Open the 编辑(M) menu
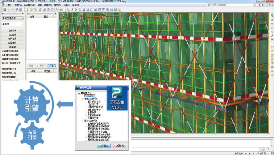 point(48,5)
